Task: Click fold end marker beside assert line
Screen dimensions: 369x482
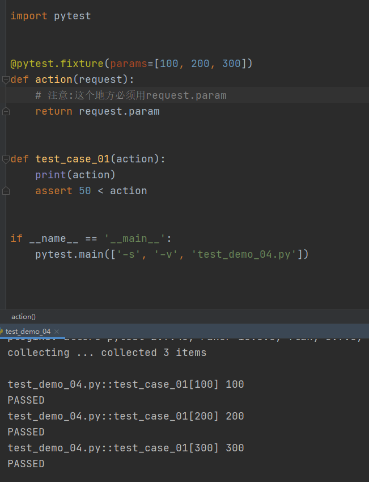Action: pyautogui.click(x=6, y=191)
